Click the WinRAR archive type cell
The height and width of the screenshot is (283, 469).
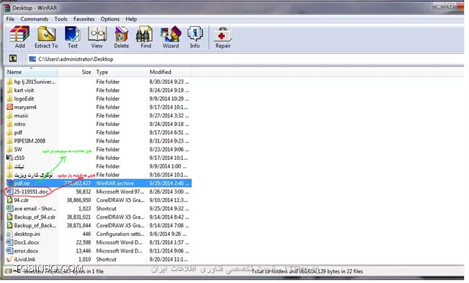115,183
